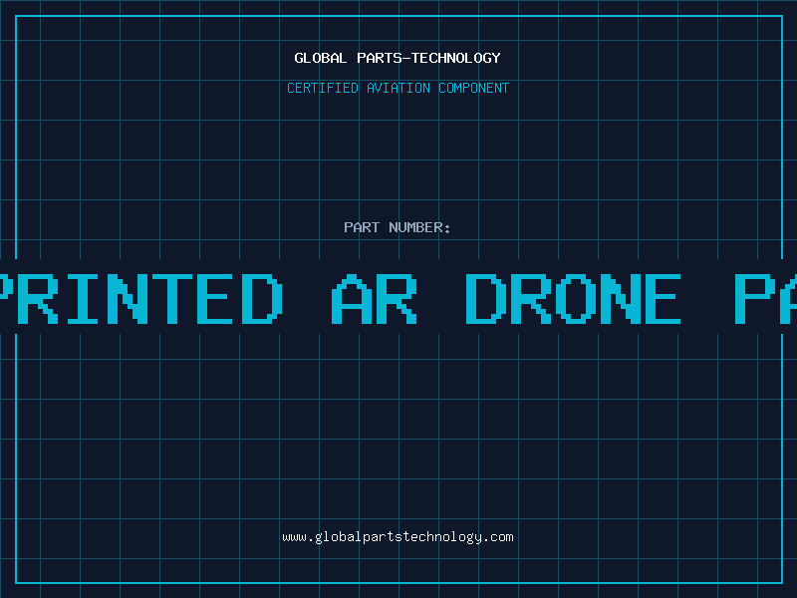This screenshot has width=797, height=598.
Task: Click the GLOBAL PARTS-TECHNOLOGY heading
Action: click(398, 58)
